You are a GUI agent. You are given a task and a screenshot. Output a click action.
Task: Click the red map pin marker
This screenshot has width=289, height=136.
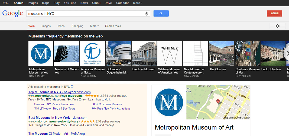[218, 102]
